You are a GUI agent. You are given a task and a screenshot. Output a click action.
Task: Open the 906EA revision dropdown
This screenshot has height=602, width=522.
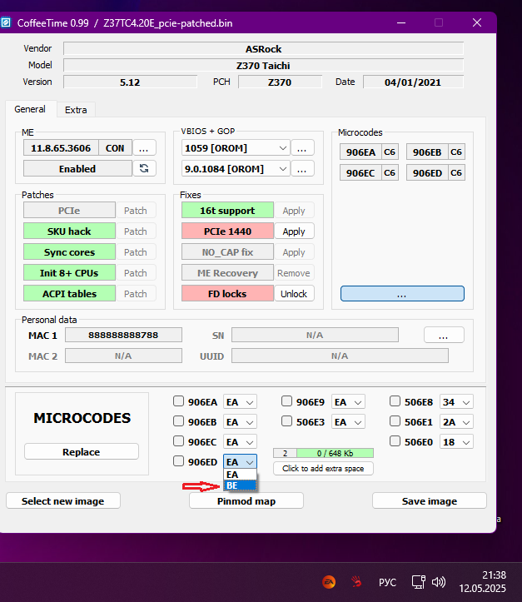click(x=240, y=402)
